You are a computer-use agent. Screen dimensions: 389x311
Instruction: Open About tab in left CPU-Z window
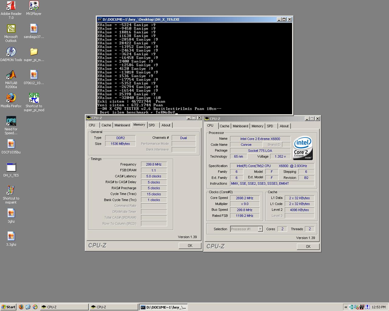click(x=166, y=125)
